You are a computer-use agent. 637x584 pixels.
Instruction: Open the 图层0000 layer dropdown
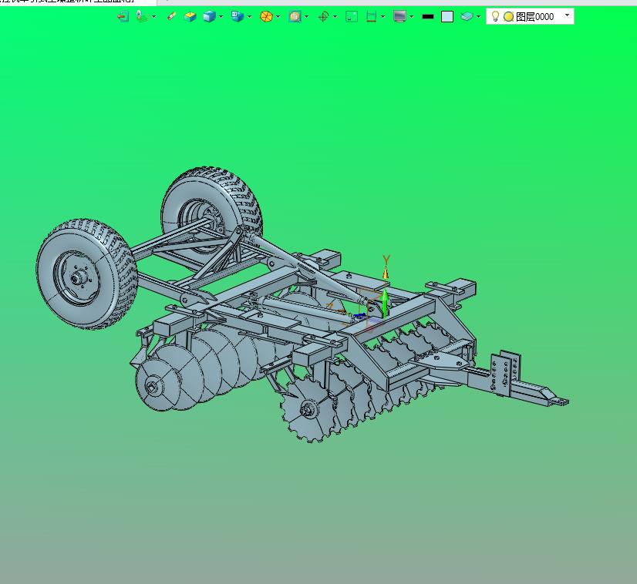[567, 15]
